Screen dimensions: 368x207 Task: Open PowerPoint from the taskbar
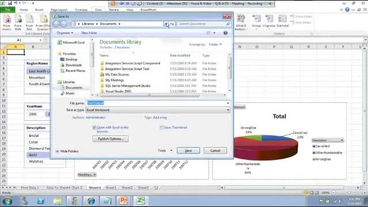coord(124,201)
